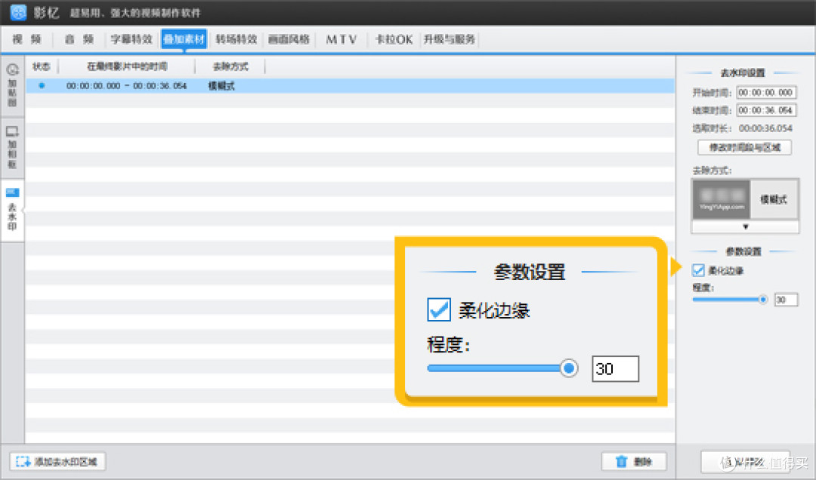Select the 叠加素材 tab
Viewport: 816px width, 480px height.
[184, 39]
